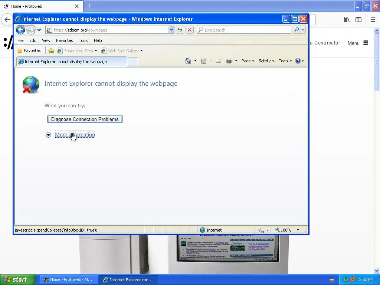Click the on-screen keyboard tray icon
The image size is (380, 285).
332,280
